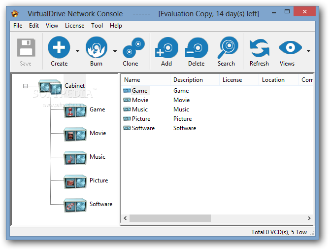Select the Movie name in the list
Viewport: 329px width, 250px height.
(140, 100)
